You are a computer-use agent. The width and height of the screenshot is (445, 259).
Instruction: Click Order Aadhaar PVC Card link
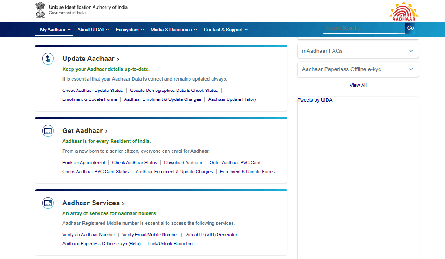tap(235, 163)
